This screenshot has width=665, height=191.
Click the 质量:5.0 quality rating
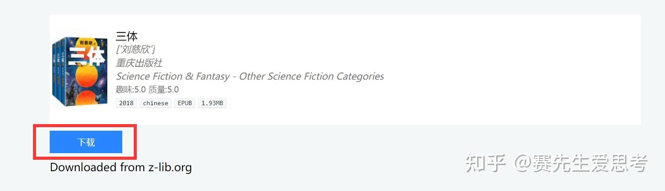tap(164, 90)
